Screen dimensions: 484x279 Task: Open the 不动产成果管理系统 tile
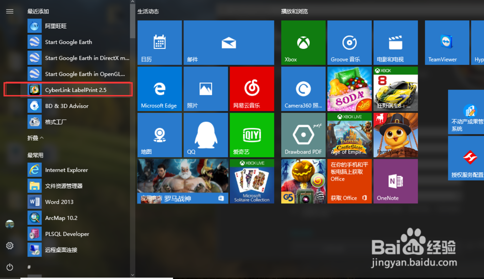[466, 112]
